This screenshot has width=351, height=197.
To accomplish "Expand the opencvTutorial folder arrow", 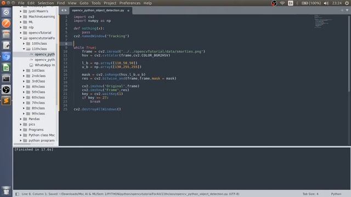I will pyautogui.click(x=21, y=33).
